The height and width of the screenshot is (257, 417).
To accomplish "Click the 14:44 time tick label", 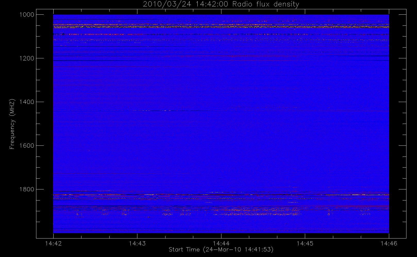I will (221, 243).
